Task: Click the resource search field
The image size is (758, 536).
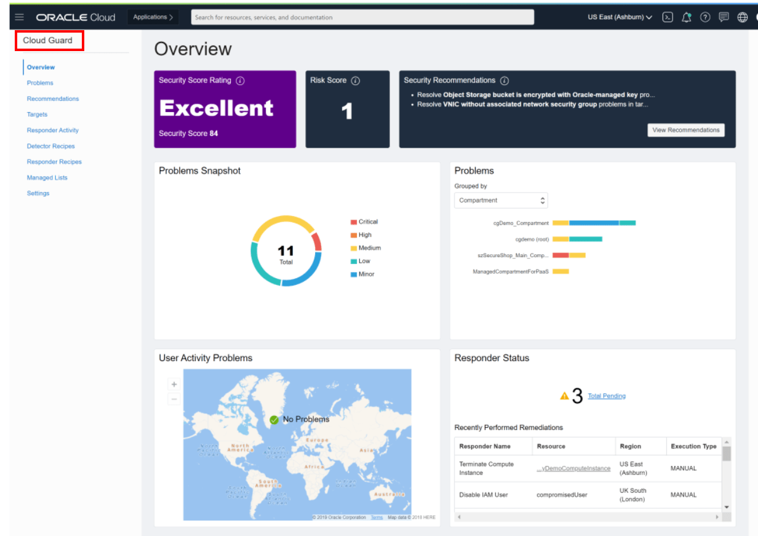Action: pyautogui.click(x=362, y=17)
